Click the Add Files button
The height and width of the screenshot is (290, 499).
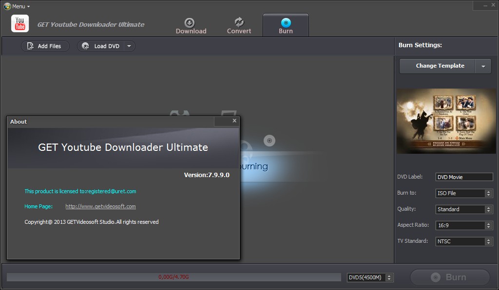pyautogui.click(x=45, y=46)
